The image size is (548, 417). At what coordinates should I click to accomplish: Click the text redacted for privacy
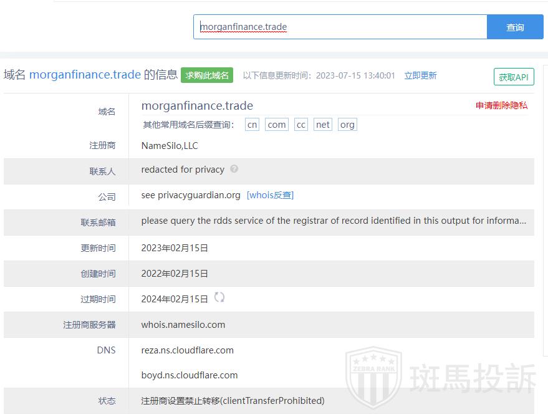(x=183, y=170)
